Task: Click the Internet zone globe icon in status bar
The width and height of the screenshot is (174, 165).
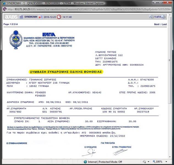Action: (x=85, y=162)
